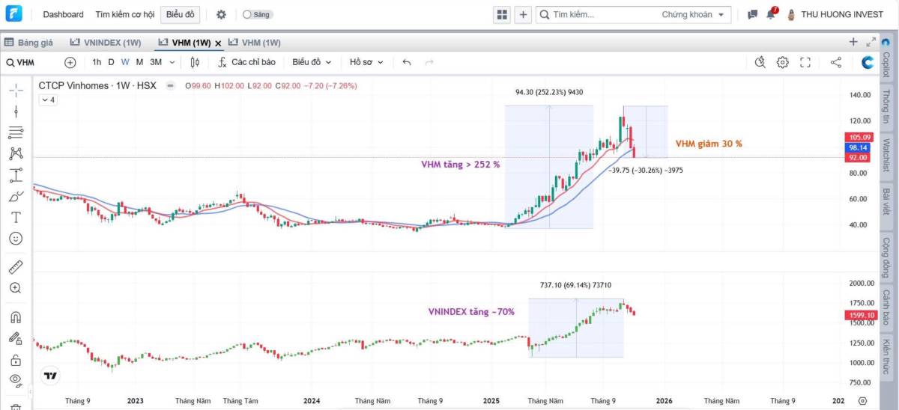Toggle the Sáng light theme switch

tap(256, 14)
